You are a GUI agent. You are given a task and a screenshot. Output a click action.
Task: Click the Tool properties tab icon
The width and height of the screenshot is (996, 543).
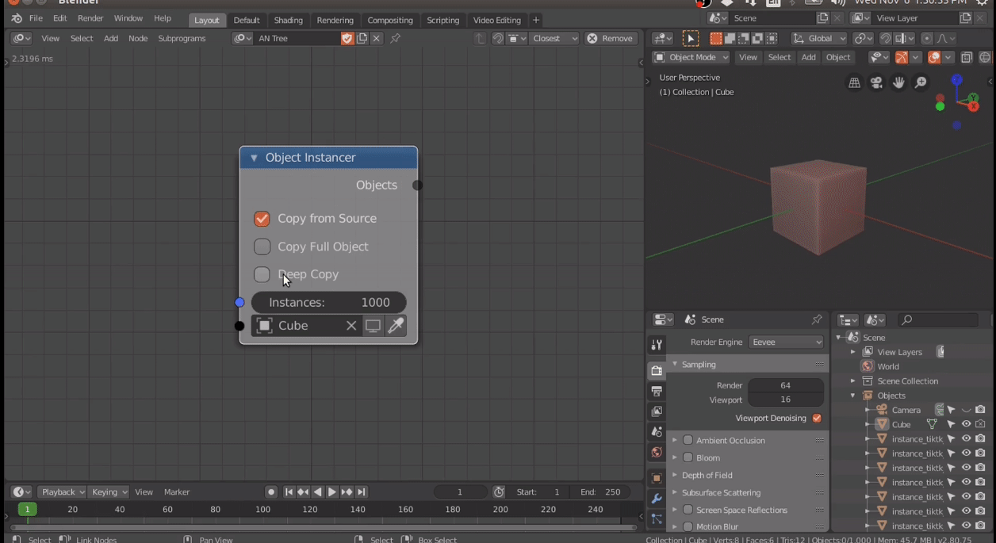pos(657,344)
